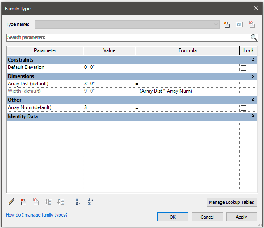The width and height of the screenshot is (264, 228).
Task: Select the Array Num value cell
Action: click(x=109, y=107)
